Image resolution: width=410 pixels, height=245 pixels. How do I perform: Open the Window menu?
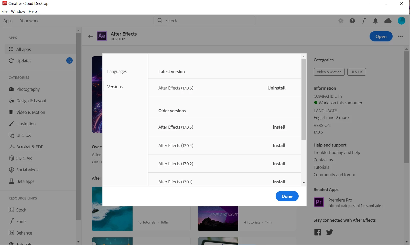pos(18,11)
